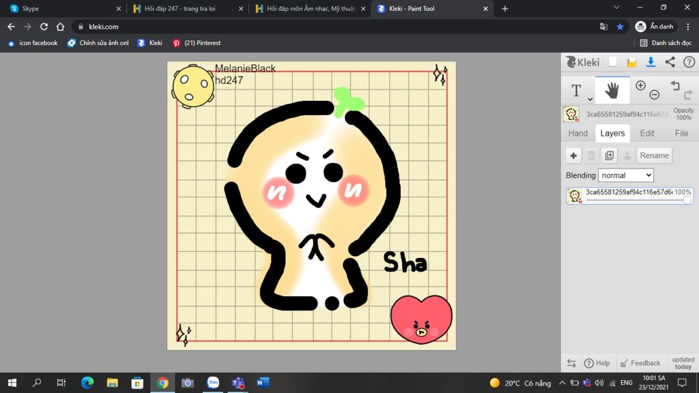This screenshot has width=699, height=393.
Task: Select the Hand tool icon
Action: [612, 90]
